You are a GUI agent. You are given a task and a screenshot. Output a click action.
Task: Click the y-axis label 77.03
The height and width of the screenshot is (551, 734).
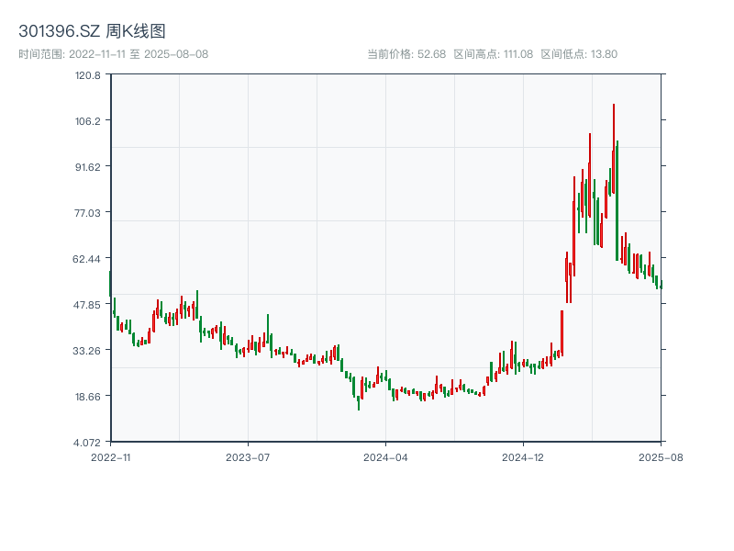[x=88, y=213]
